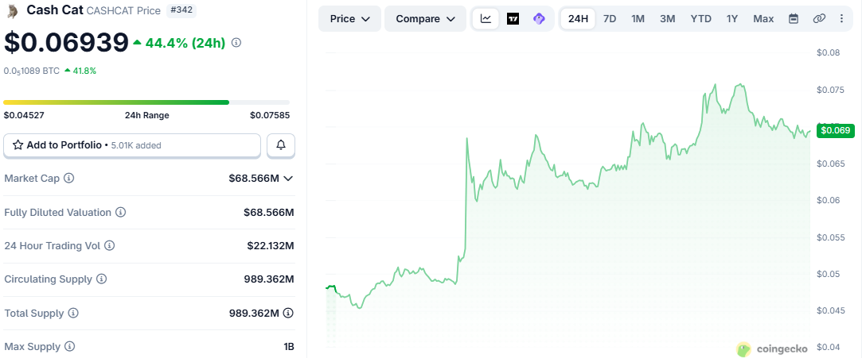Select the Max time range tab
Screen dimensions: 862x358
[x=763, y=18]
